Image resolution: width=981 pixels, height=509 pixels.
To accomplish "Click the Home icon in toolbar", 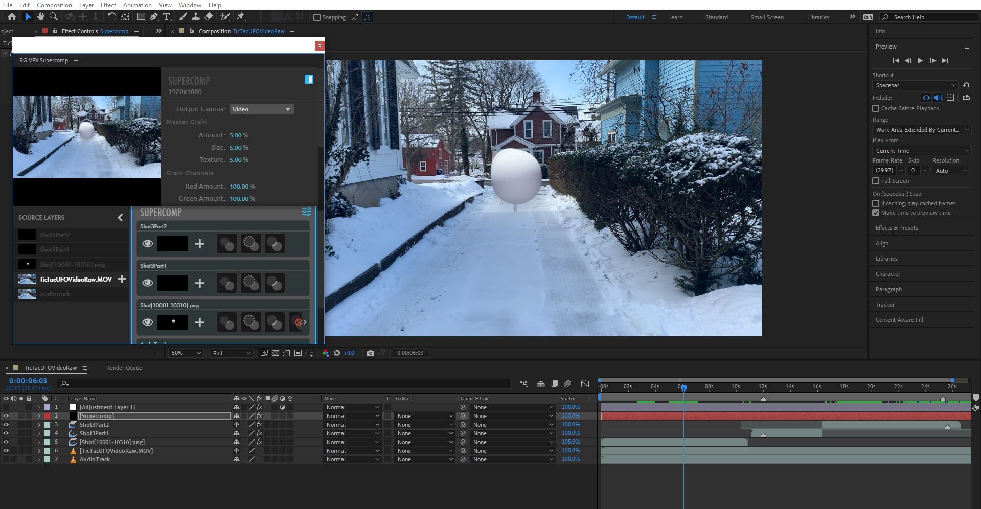I will tap(11, 17).
